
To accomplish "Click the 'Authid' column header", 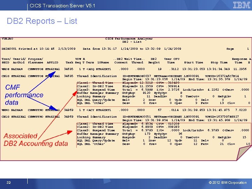I will point(19,62).
